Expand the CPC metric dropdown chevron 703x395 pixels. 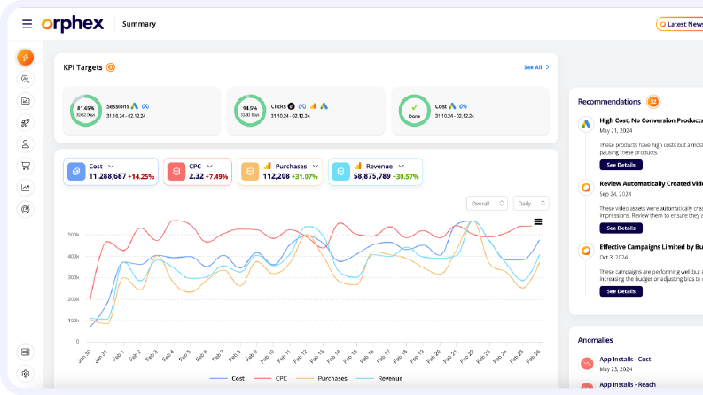(209, 167)
